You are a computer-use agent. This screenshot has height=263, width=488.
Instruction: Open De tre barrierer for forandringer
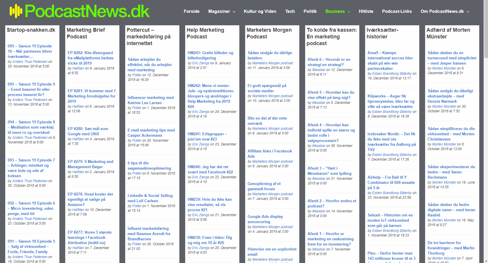451,248
